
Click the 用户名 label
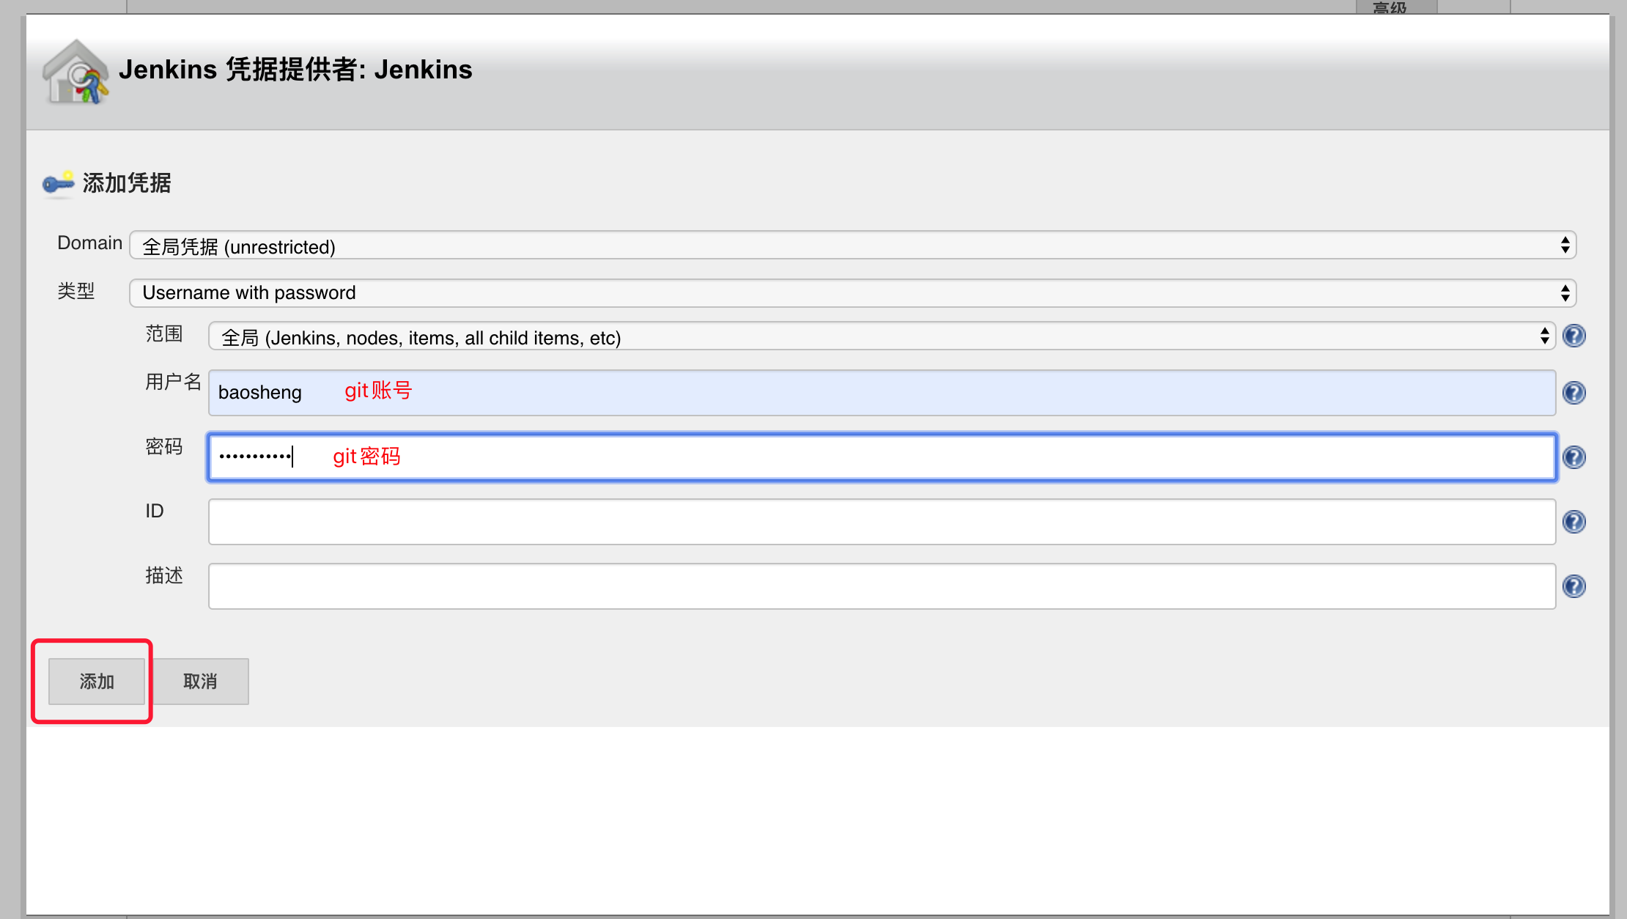point(173,382)
